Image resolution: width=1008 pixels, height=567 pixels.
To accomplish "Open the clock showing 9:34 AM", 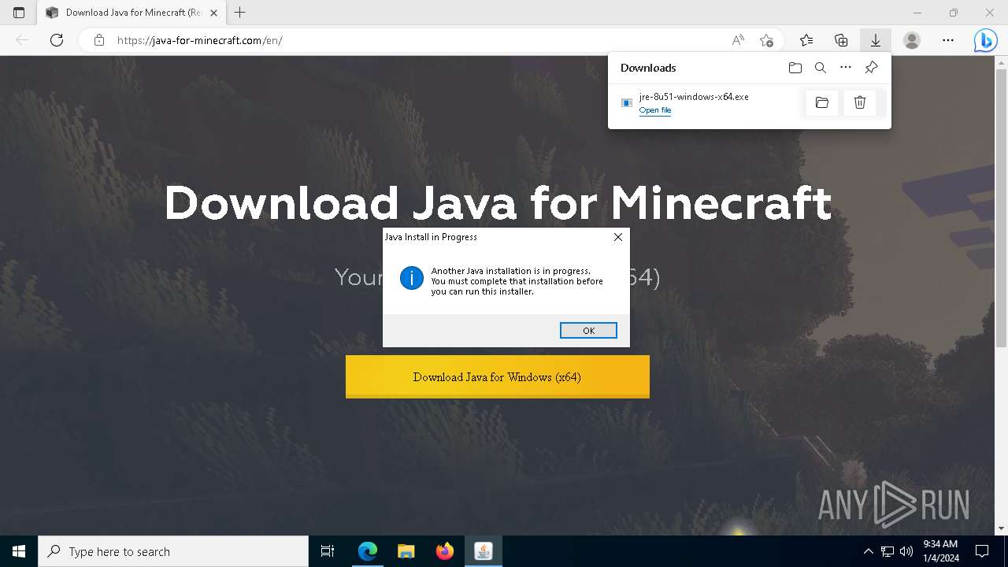I will 940,551.
